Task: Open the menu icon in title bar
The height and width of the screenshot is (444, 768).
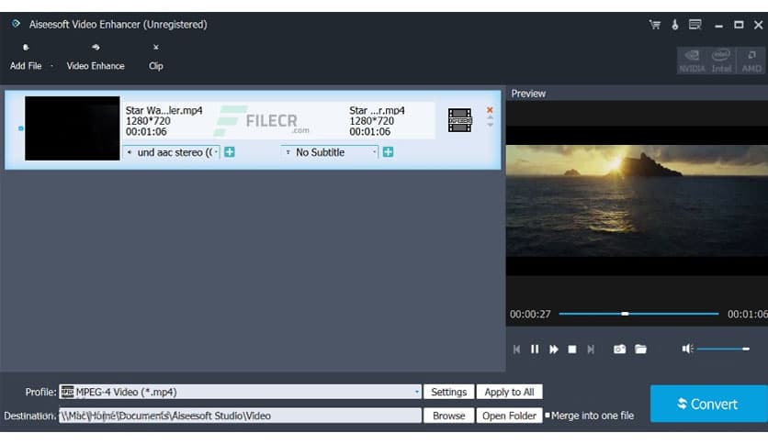Action: (695, 25)
